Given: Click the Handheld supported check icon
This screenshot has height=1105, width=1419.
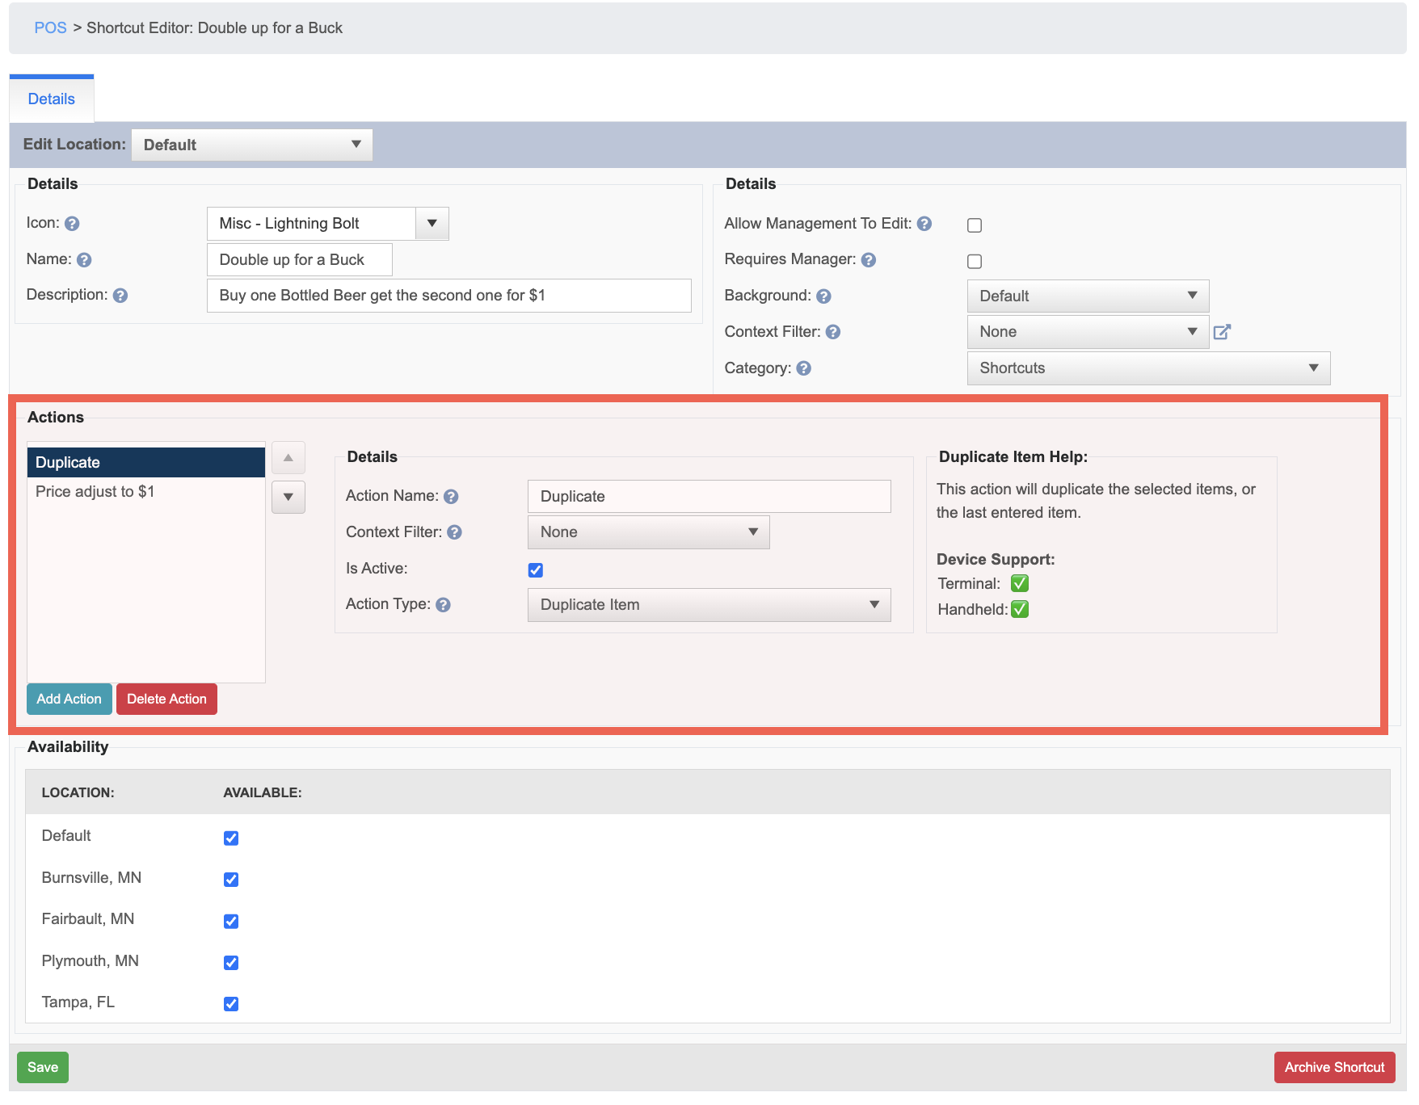Looking at the screenshot, I should tap(1020, 610).
